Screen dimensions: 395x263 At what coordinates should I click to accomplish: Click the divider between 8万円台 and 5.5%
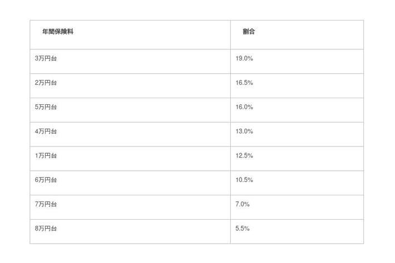pyautogui.click(x=230, y=231)
